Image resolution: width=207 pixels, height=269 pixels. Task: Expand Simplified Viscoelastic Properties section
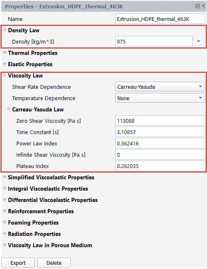5,177
